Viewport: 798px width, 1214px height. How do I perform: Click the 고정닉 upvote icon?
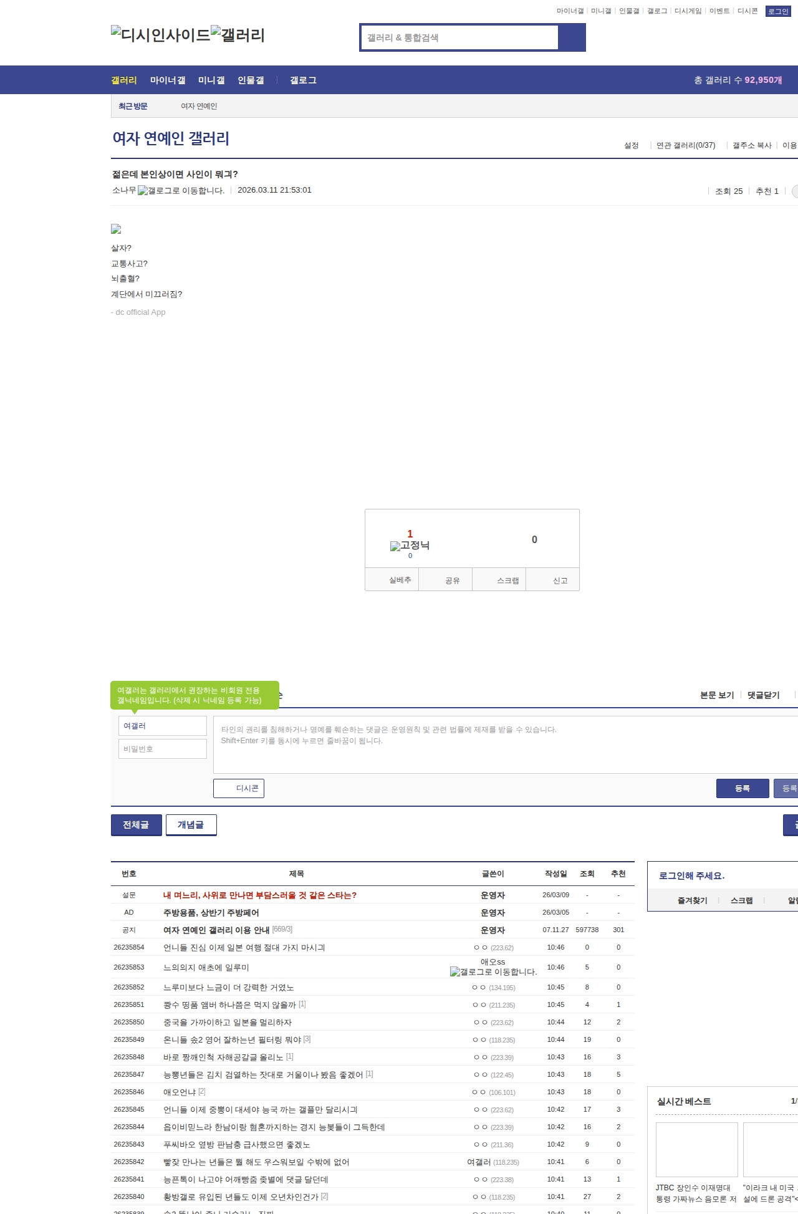pos(410,546)
